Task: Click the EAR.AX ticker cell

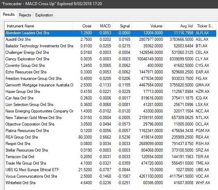Action: (202, 72)
